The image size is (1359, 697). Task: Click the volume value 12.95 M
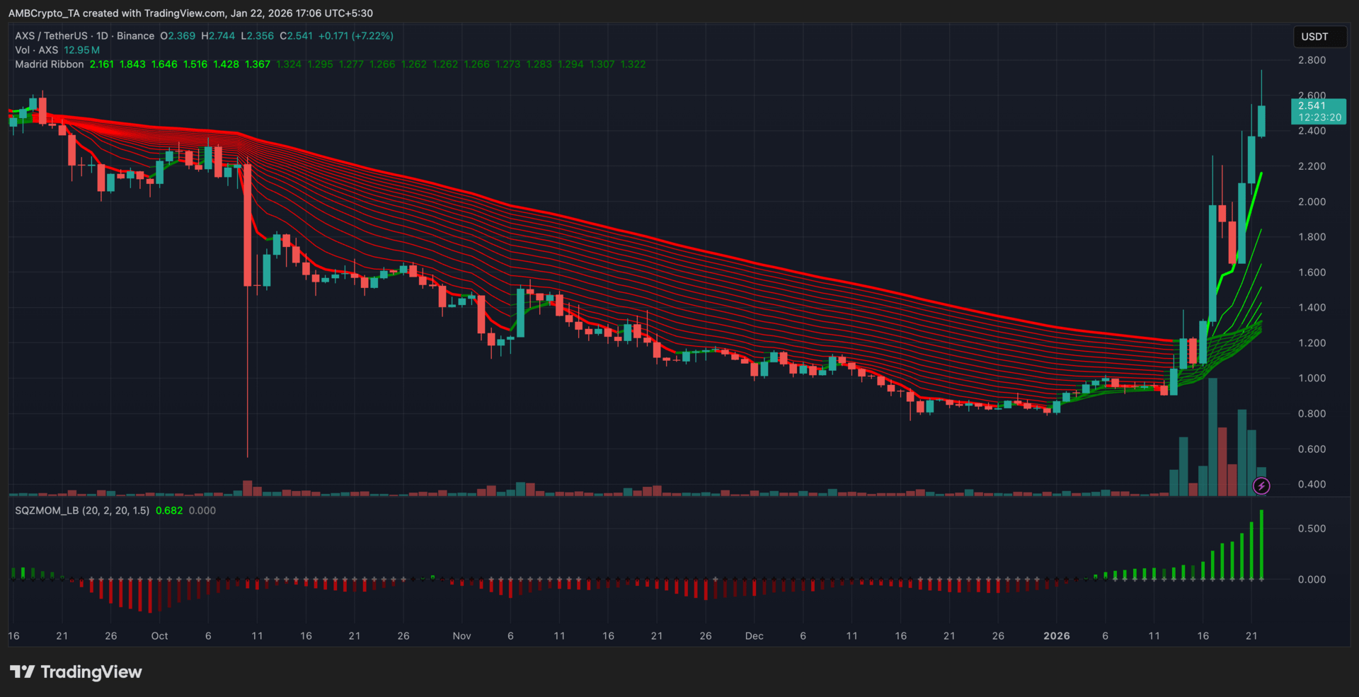coord(82,50)
